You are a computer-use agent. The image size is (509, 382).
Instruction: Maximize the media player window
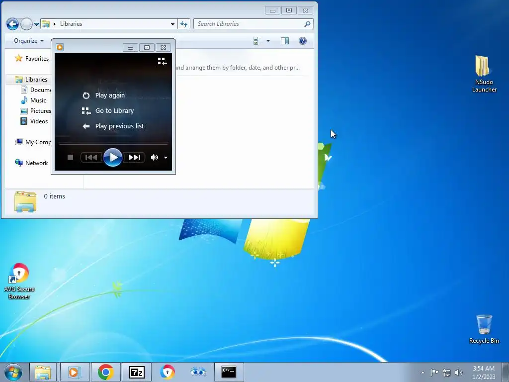[x=147, y=48]
